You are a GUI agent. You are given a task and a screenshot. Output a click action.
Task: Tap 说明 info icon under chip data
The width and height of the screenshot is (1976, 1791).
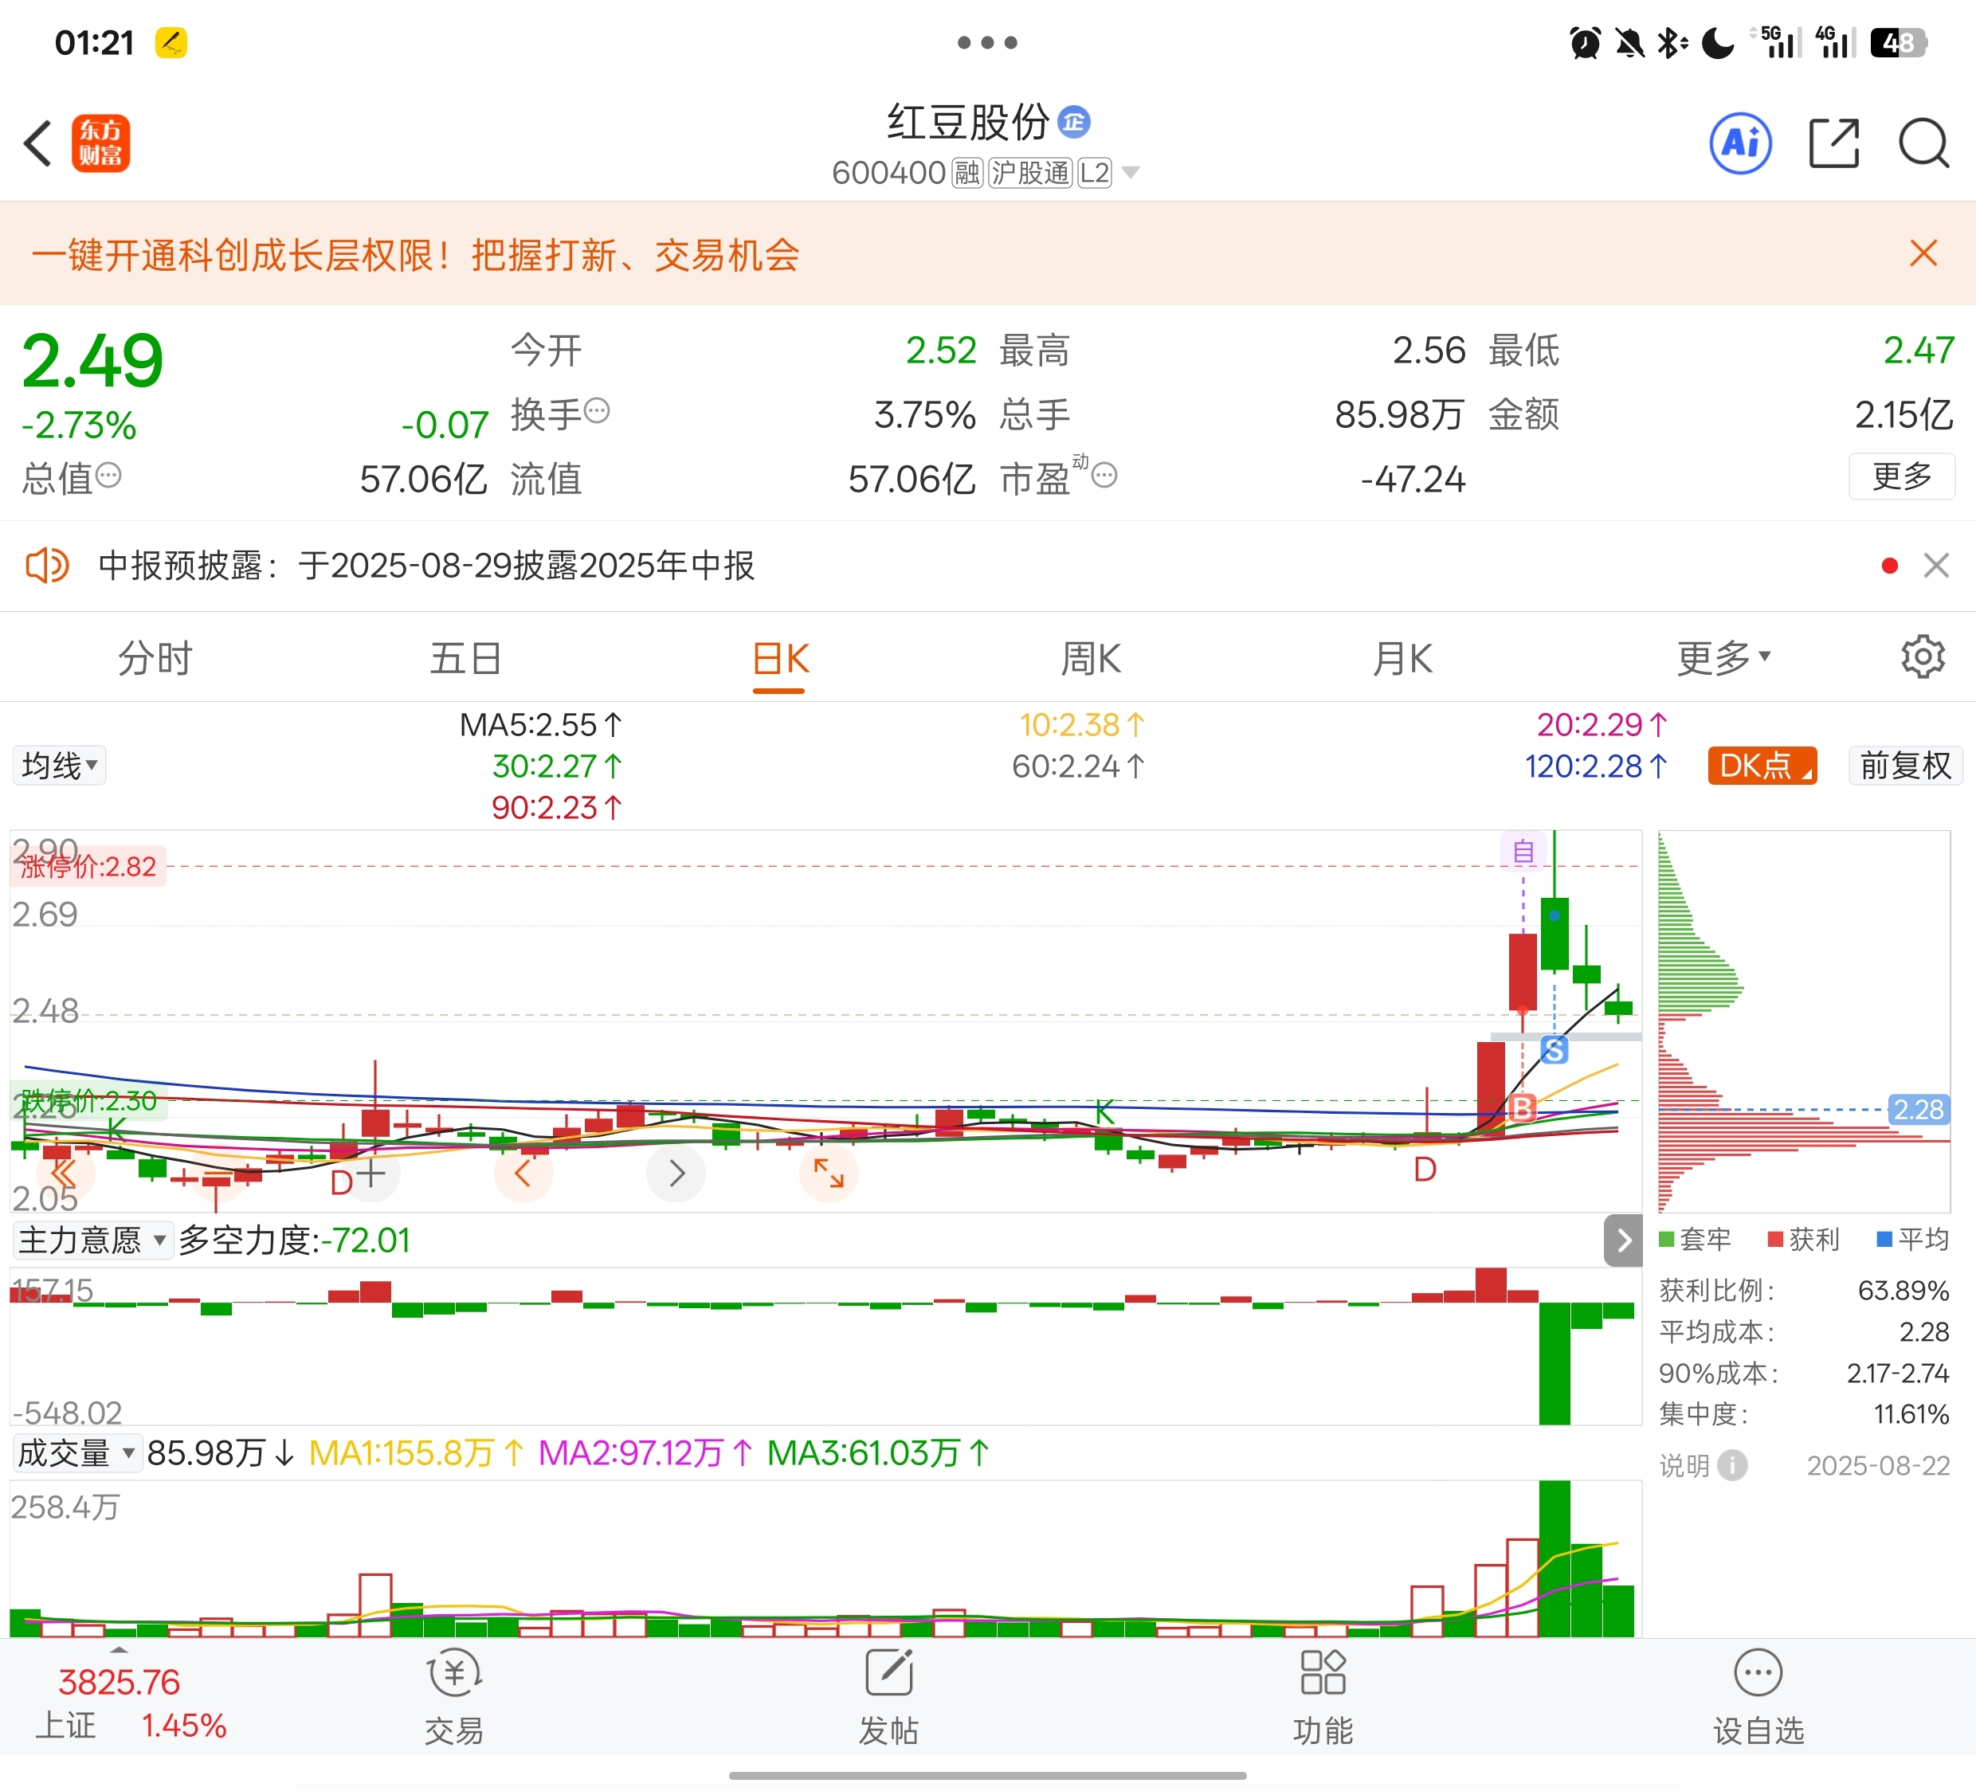click(x=1732, y=1465)
